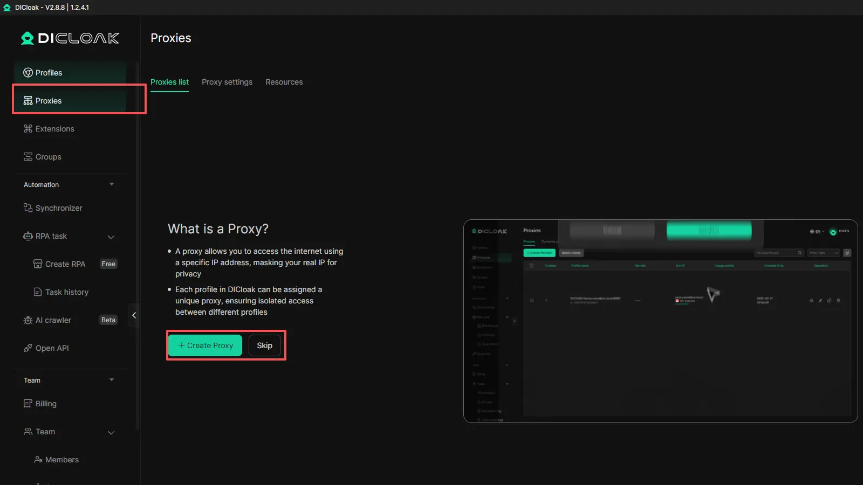
Task: Expand the Team submenu chevron
Action: (x=111, y=432)
